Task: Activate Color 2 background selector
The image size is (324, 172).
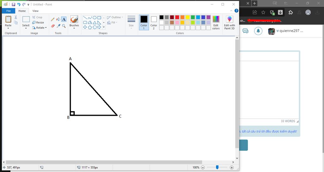Action: pos(153,22)
